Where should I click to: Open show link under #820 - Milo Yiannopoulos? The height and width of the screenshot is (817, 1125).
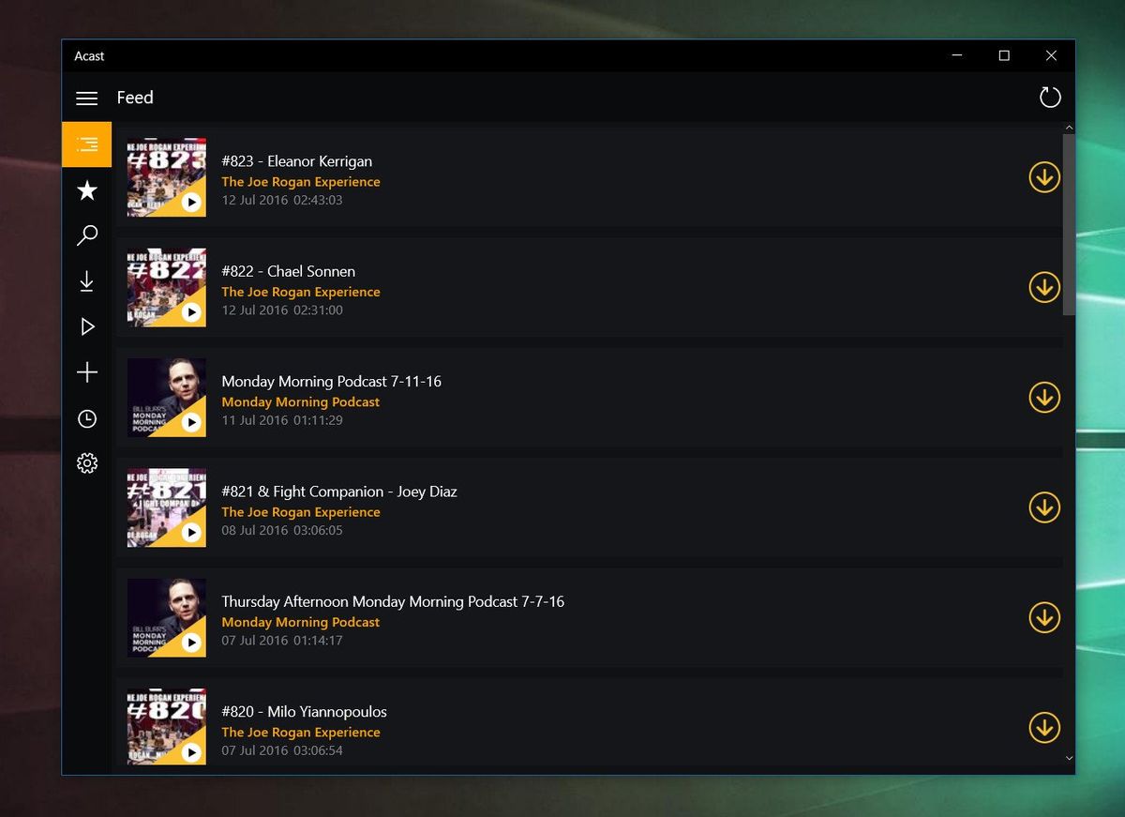click(x=301, y=732)
